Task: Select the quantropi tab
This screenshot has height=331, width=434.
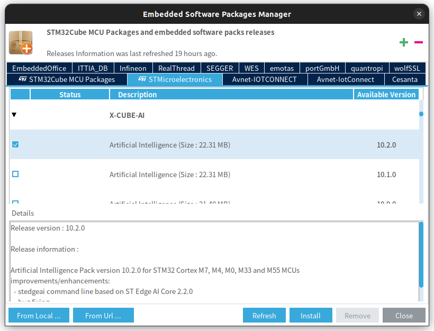Action: (x=367, y=68)
